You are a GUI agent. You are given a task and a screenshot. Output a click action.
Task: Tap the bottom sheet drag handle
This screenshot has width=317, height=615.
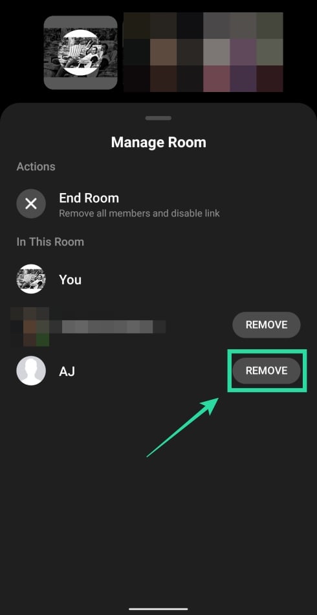point(158,118)
